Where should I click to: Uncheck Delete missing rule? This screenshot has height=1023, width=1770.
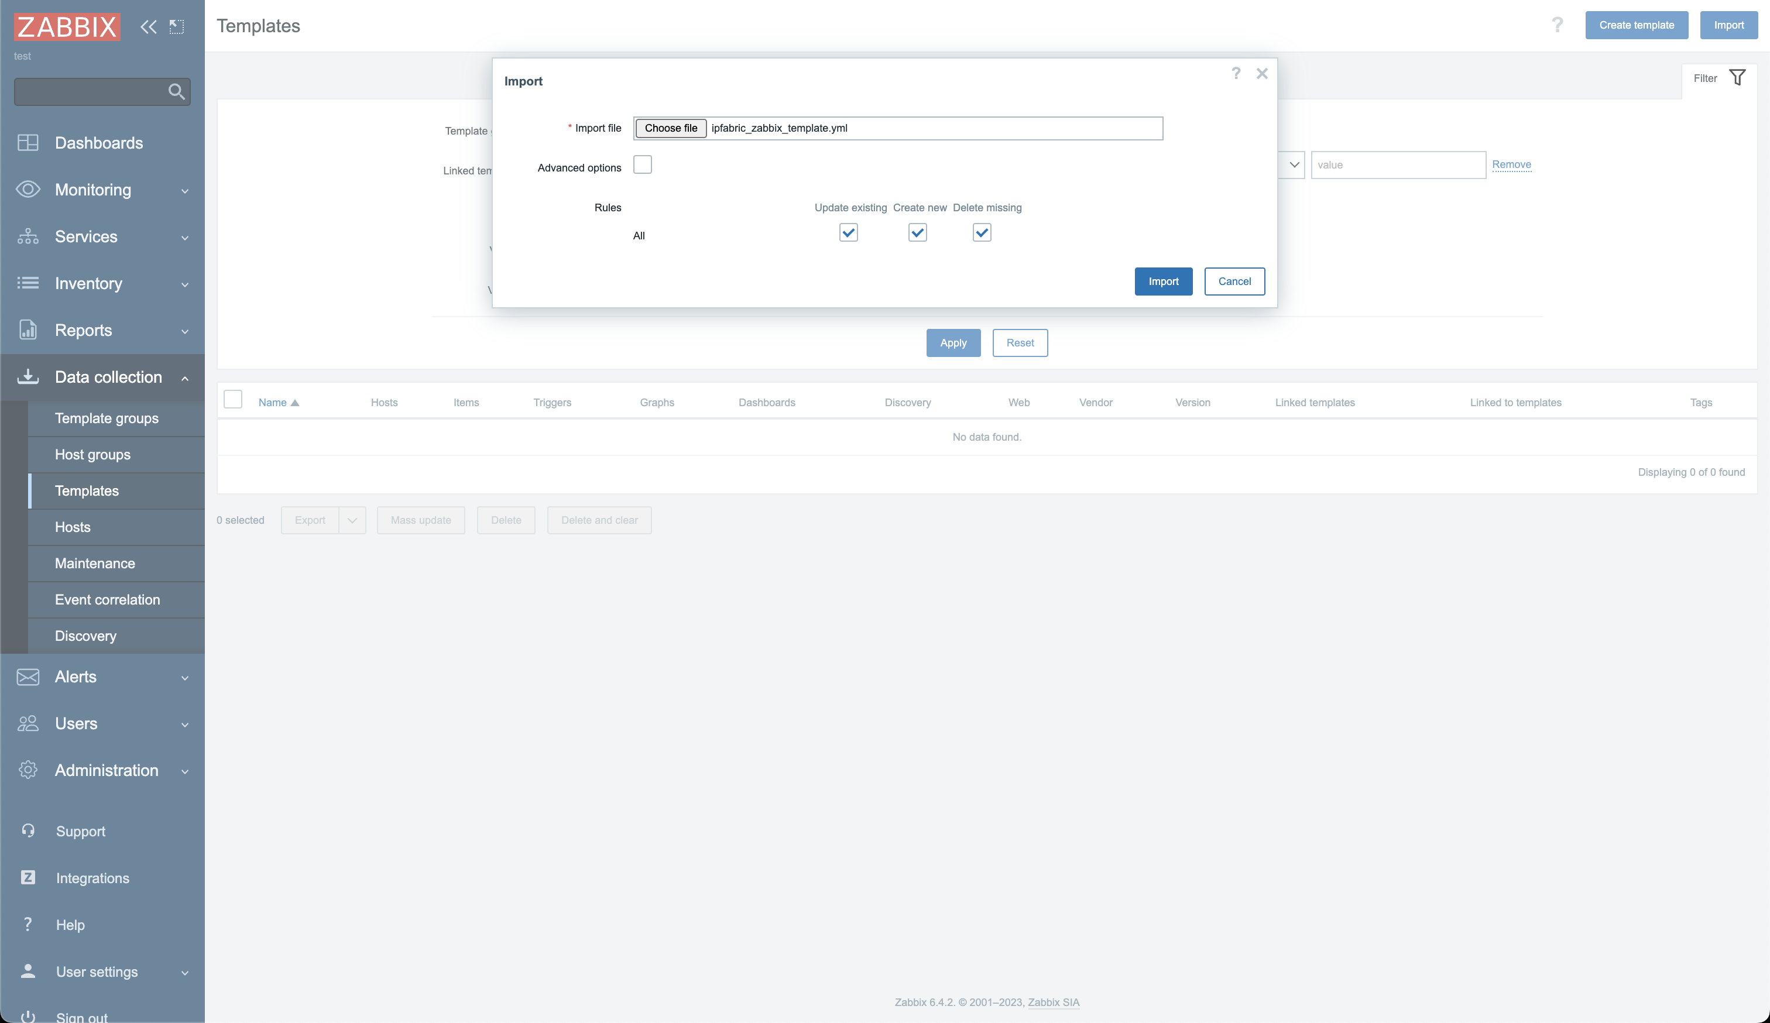[x=981, y=232]
